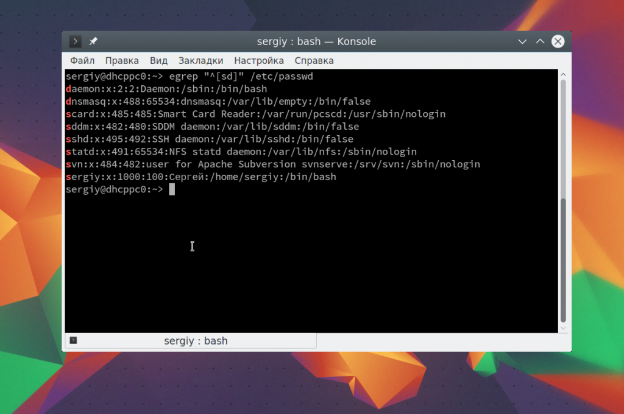Viewport: 624px width, 414px height.
Task: Click the scrollbar down arrow
Action: (x=563, y=329)
